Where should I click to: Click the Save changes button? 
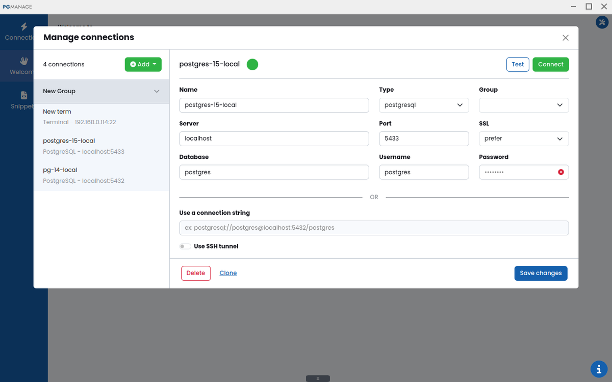(x=541, y=273)
